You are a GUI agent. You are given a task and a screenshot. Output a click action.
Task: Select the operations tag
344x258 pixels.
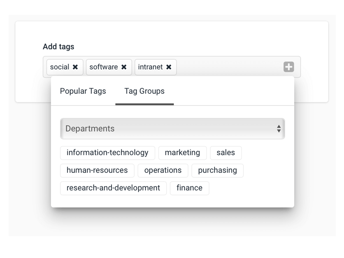pos(163,170)
